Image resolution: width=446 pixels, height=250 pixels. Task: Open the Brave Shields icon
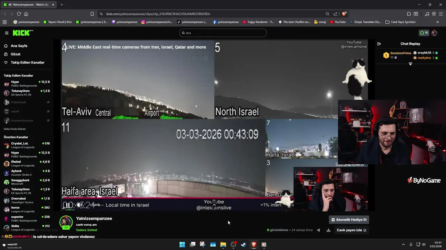344,14
